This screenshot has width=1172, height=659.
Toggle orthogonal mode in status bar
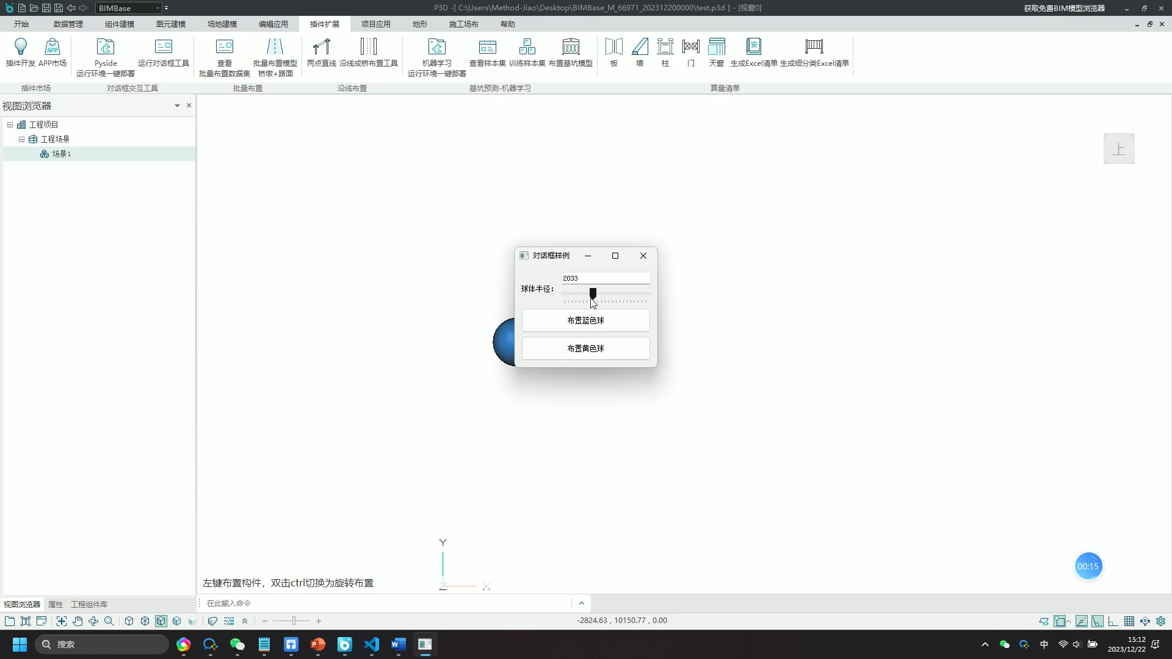coord(1113,621)
